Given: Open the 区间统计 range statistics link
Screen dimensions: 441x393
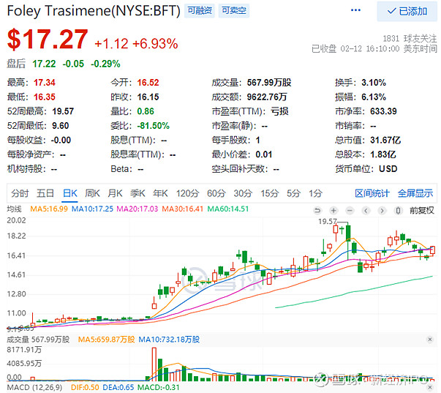Looking at the screenshot, I should [372, 193].
